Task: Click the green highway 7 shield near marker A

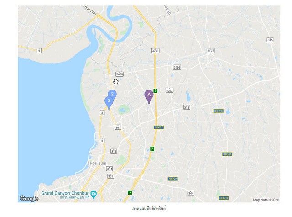Action: 155,91
